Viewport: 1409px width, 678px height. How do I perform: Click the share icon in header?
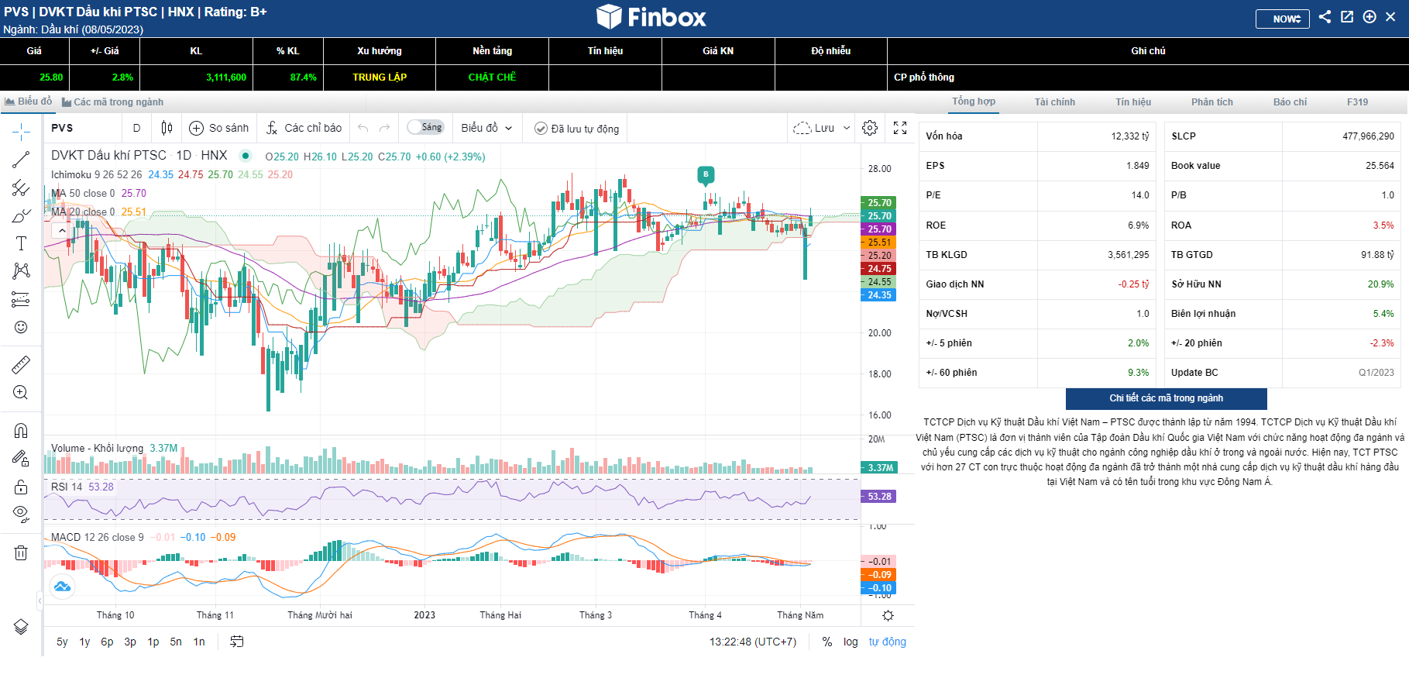coord(1325,17)
